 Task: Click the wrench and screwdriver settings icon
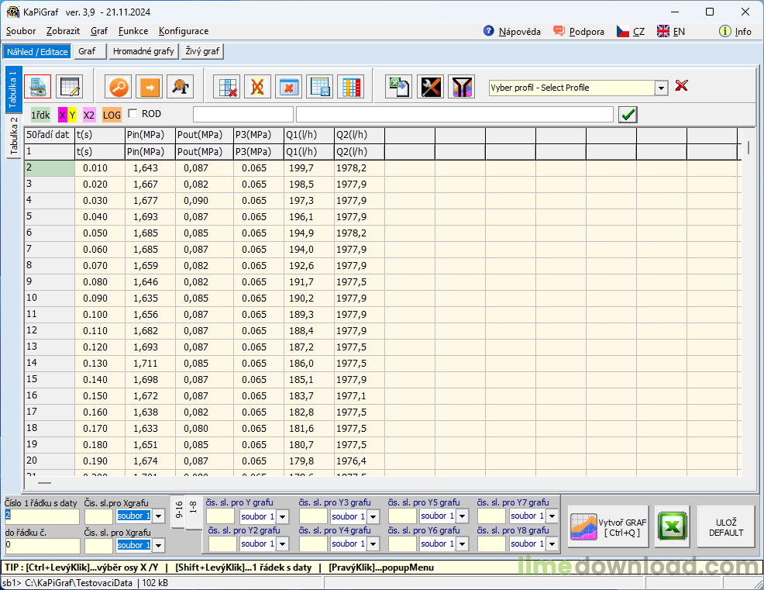(431, 87)
